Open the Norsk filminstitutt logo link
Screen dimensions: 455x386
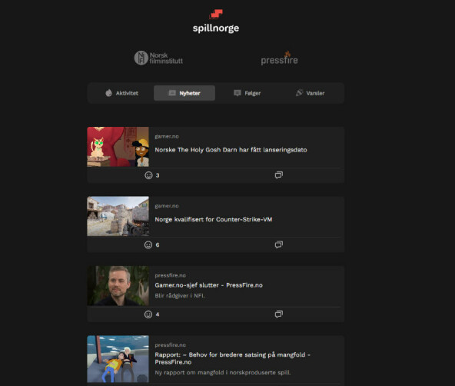tap(158, 58)
